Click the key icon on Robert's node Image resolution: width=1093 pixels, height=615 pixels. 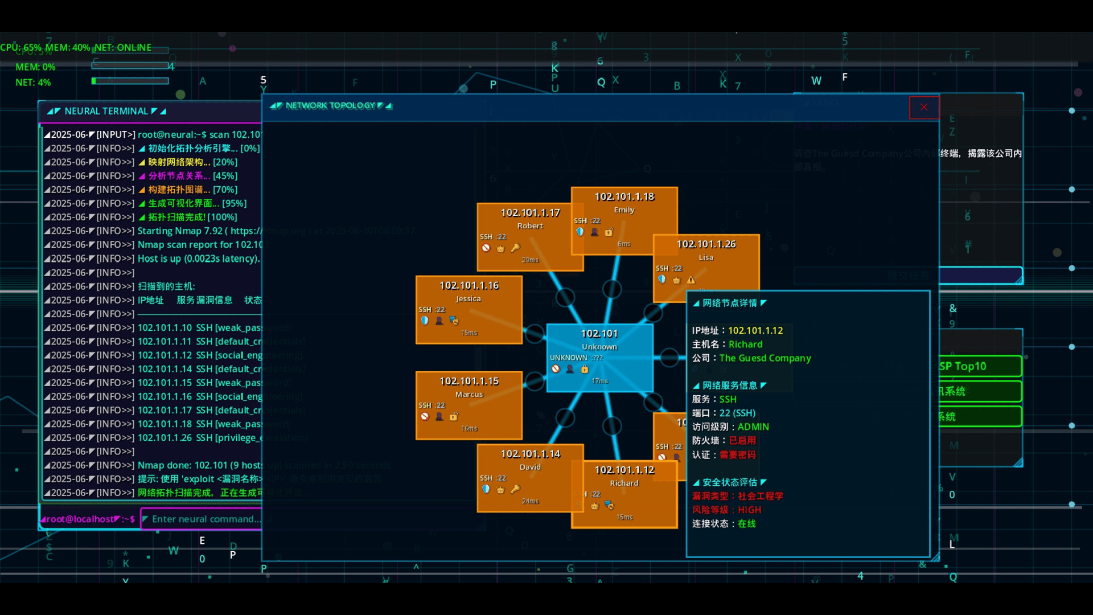[516, 249]
